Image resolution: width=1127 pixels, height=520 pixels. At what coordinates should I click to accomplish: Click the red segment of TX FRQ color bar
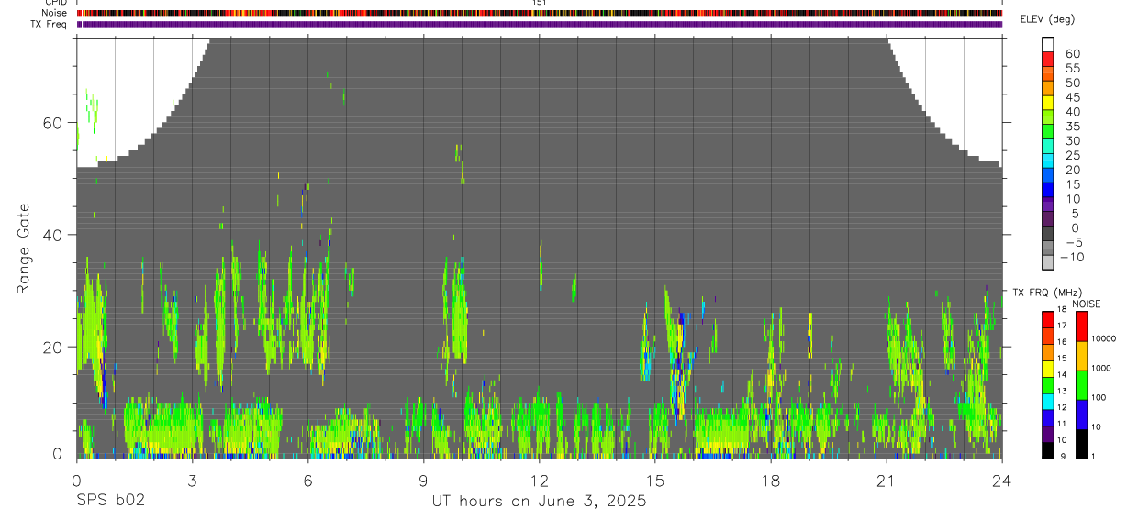point(1048,320)
